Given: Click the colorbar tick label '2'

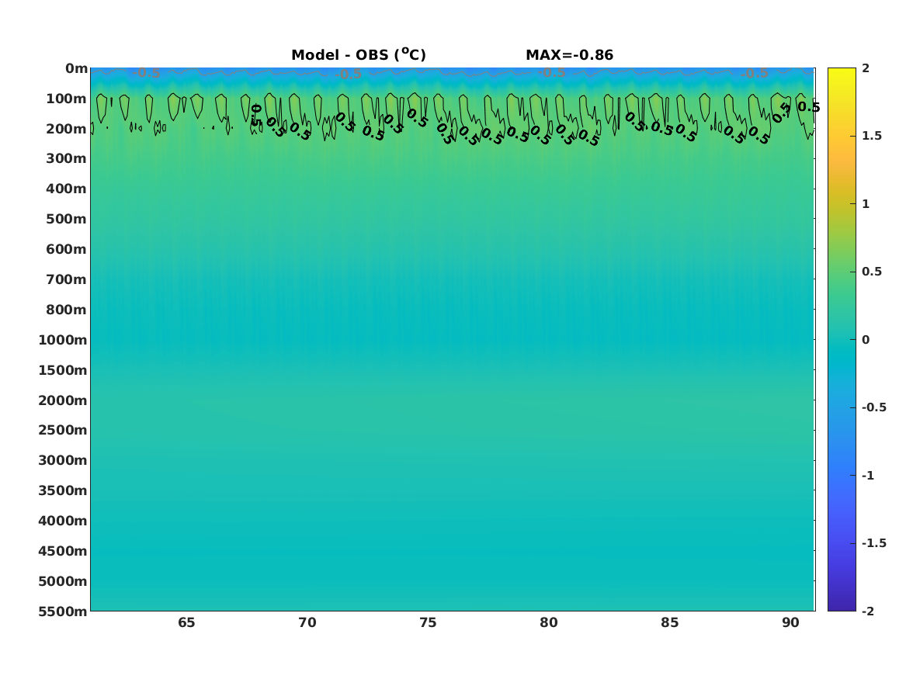Looking at the screenshot, I should tap(866, 68).
